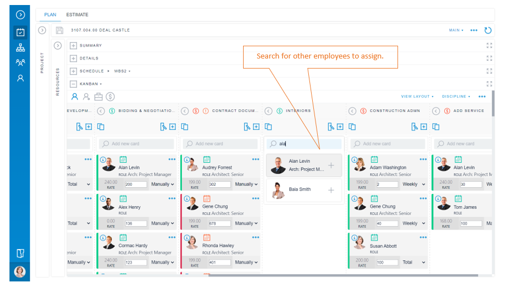Collapse the Kanban section
509x287 pixels.
73,84
